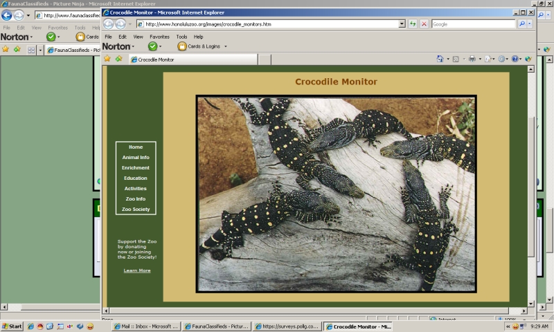Open the Edit menu in Crocodile Monitor window
554x332 pixels.
[123, 37]
